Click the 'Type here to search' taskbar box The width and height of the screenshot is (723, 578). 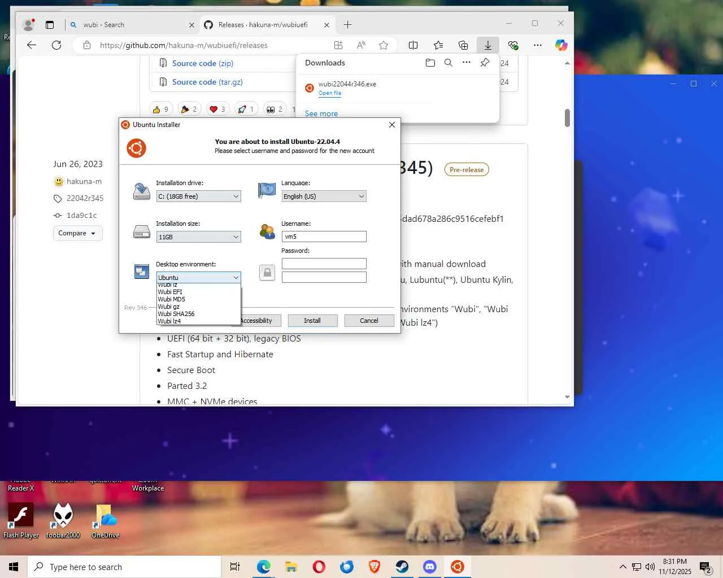124,567
